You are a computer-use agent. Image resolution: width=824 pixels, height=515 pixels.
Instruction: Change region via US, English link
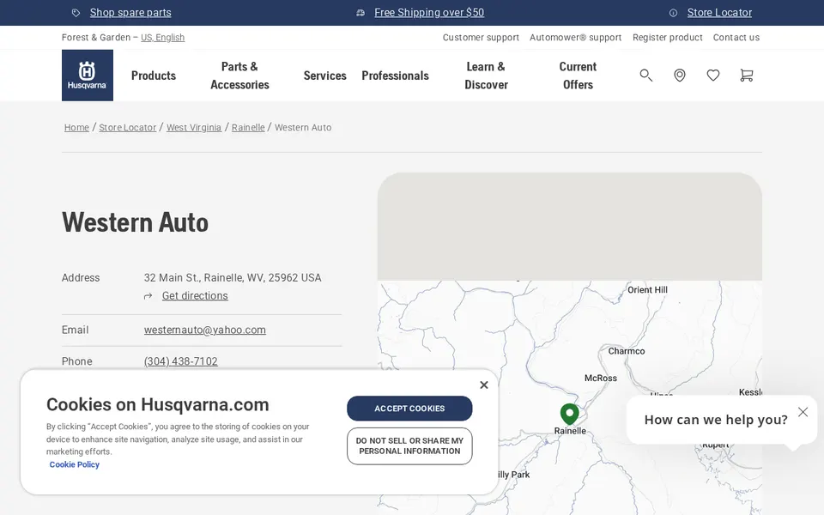[162, 37]
